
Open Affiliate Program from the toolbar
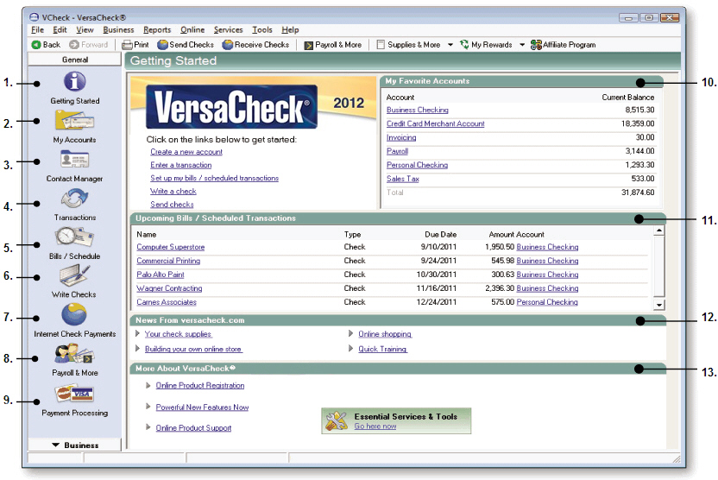click(564, 44)
